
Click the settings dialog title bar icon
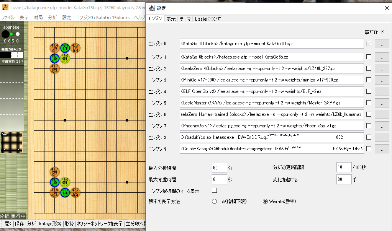[x=151, y=8]
